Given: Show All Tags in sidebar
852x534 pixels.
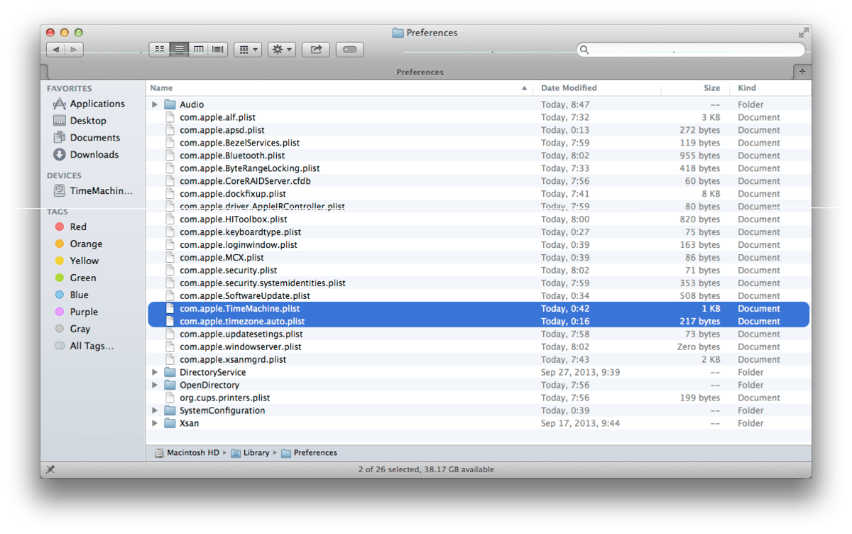Looking at the screenshot, I should pos(84,347).
